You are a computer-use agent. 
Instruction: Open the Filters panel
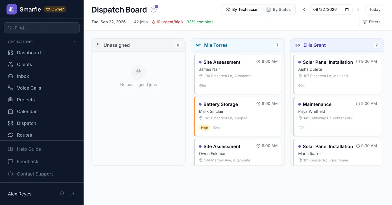pyautogui.click(x=372, y=22)
